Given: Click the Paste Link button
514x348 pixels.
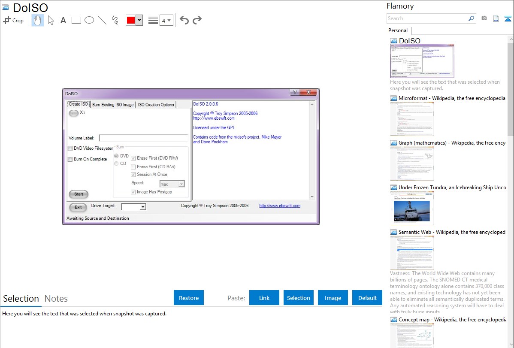Looking at the screenshot, I should pyautogui.click(x=264, y=298).
